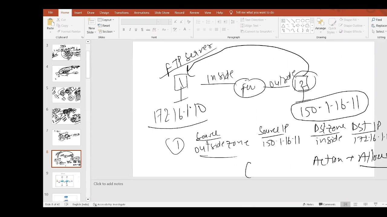Click Reset in the Slides group

tap(104, 26)
